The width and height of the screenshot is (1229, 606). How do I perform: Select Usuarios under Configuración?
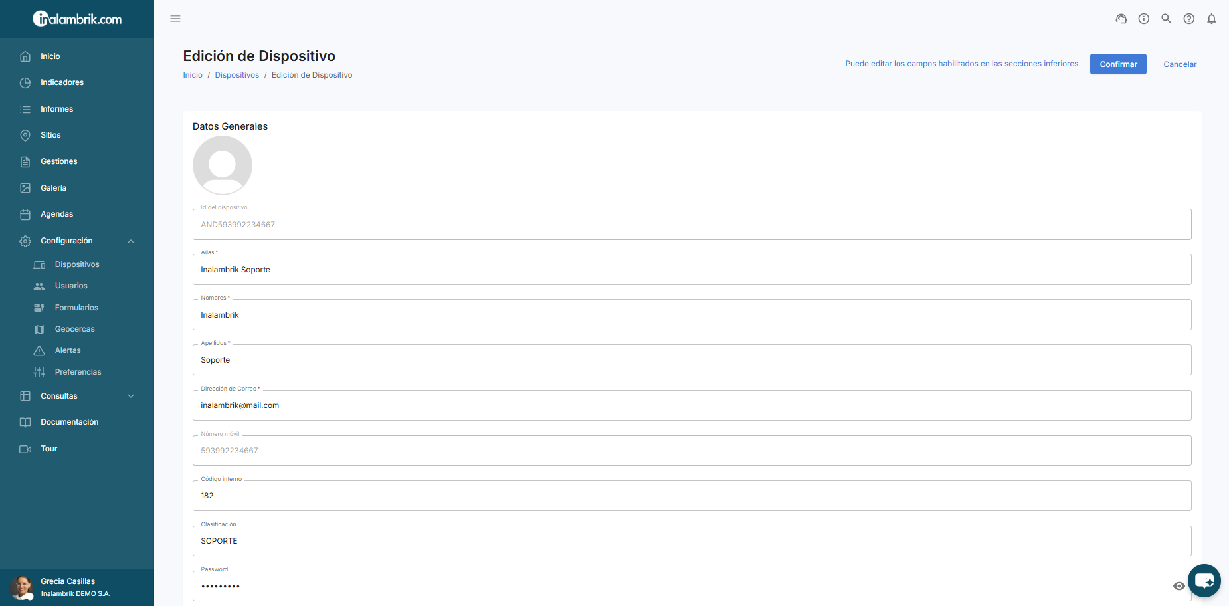[71, 286]
